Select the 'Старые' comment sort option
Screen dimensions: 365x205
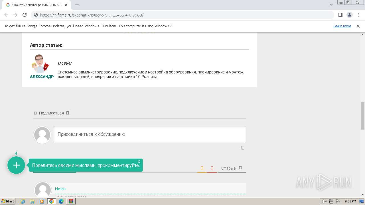tap(228, 168)
